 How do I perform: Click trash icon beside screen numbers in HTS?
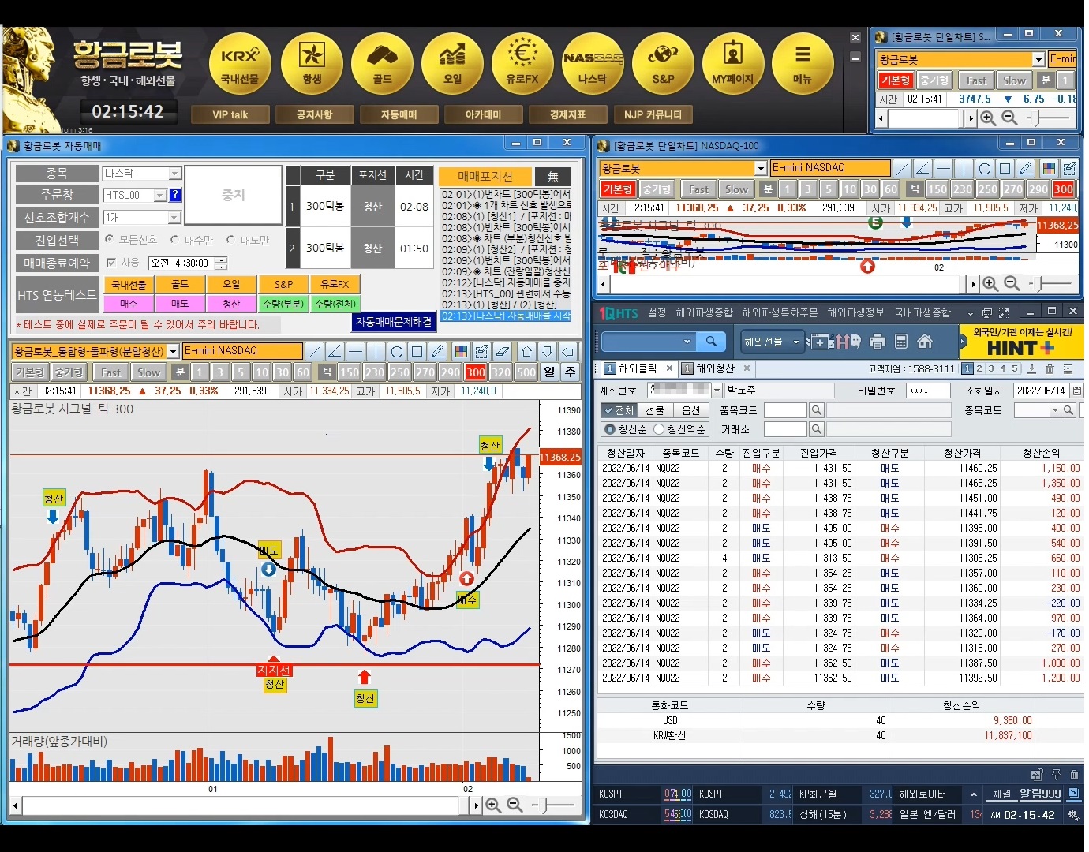click(1050, 368)
